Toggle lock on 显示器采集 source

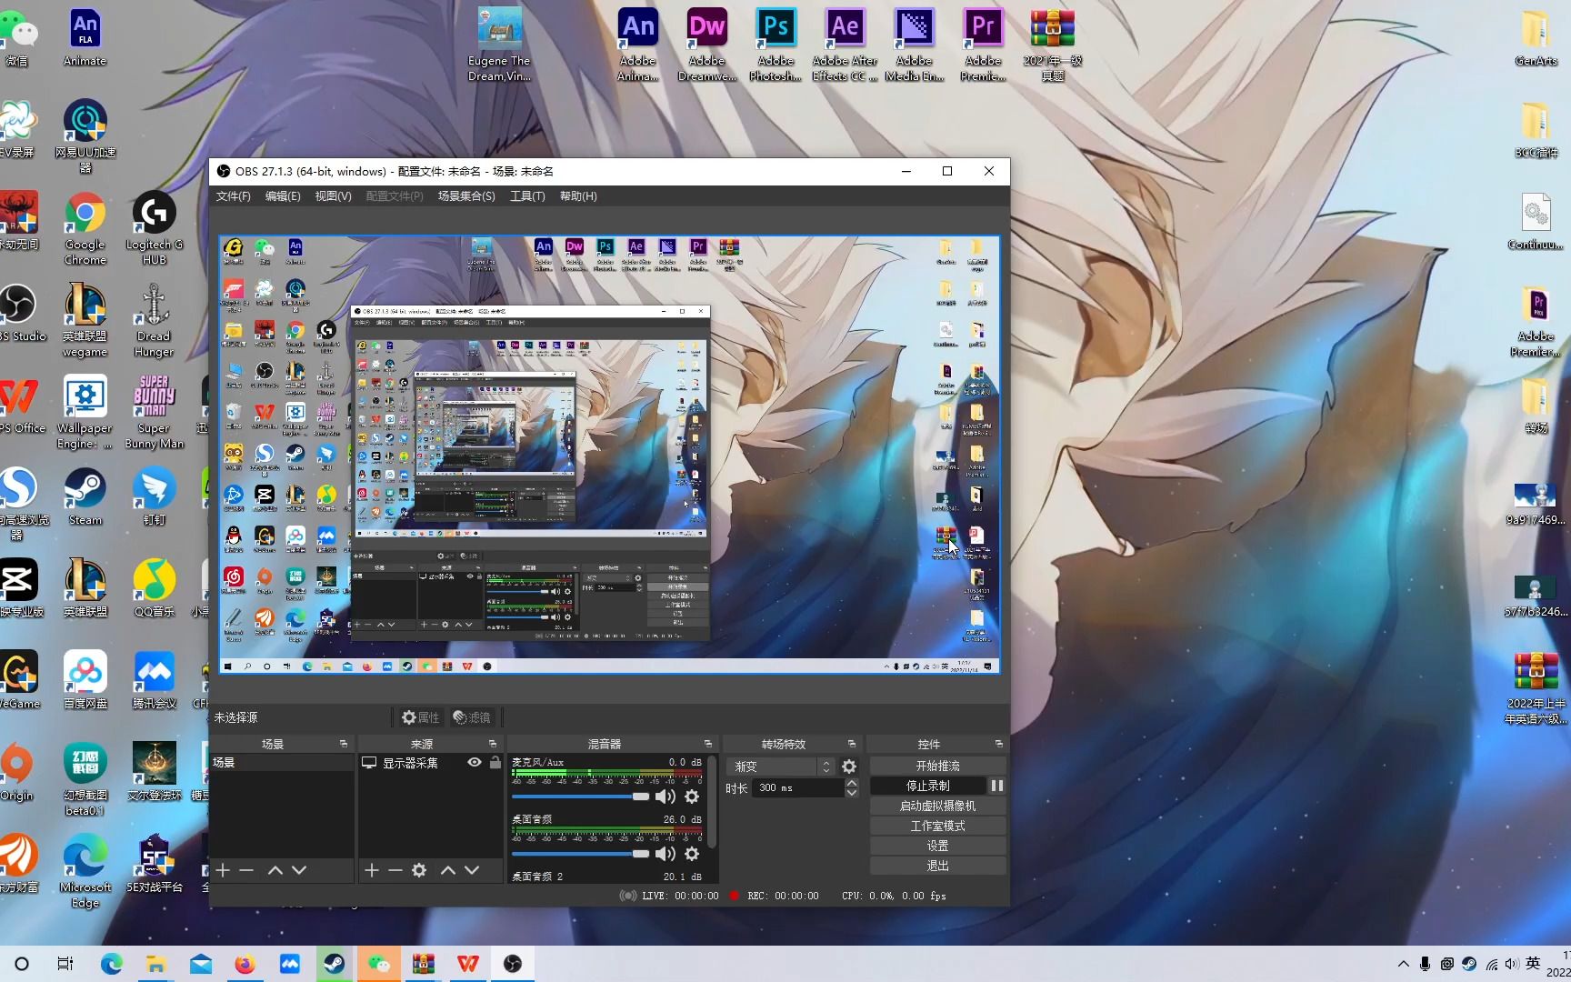pos(495,763)
